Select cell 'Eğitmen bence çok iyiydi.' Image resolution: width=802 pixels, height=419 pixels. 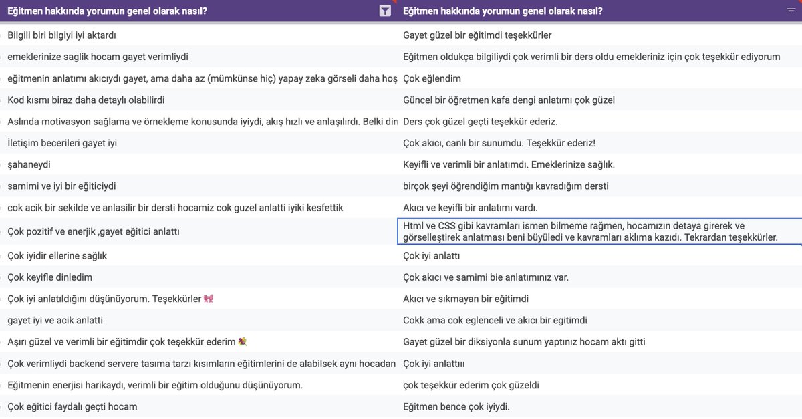click(599, 406)
